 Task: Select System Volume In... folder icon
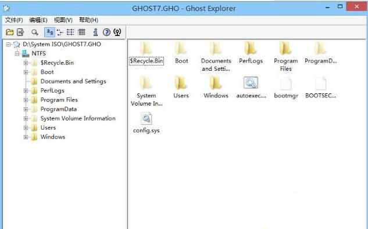tap(146, 83)
